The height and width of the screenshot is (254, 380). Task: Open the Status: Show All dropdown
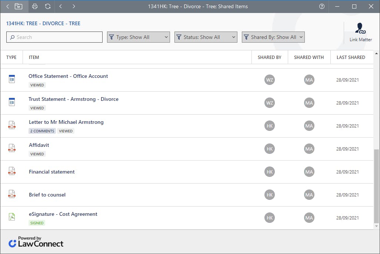[206, 37]
